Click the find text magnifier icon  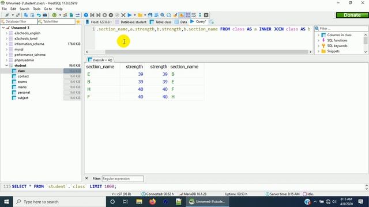(x=163, y=15)
